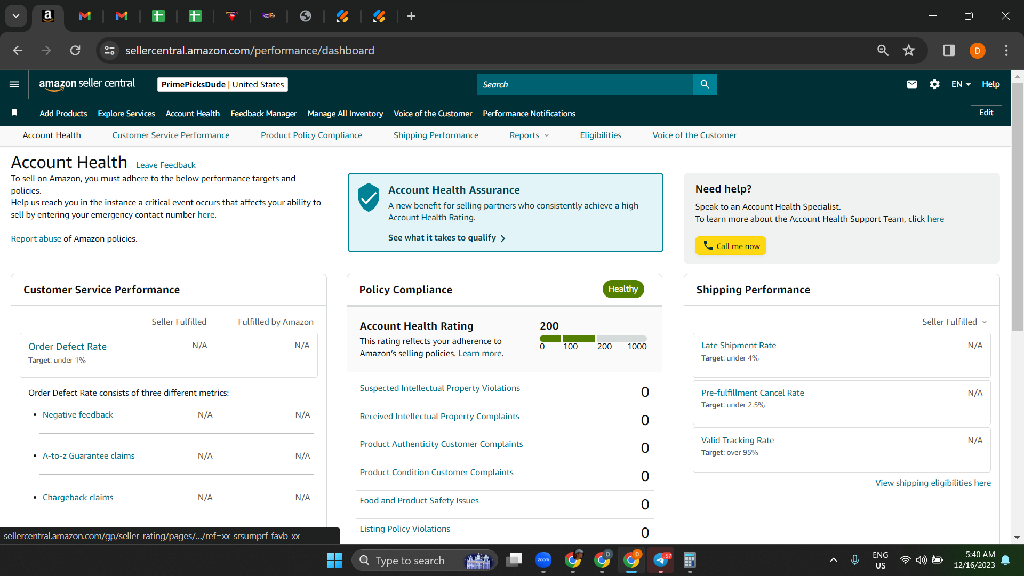Show hidden system tray icons
Screen dimensions: 1024x576
tap(834, 560)
